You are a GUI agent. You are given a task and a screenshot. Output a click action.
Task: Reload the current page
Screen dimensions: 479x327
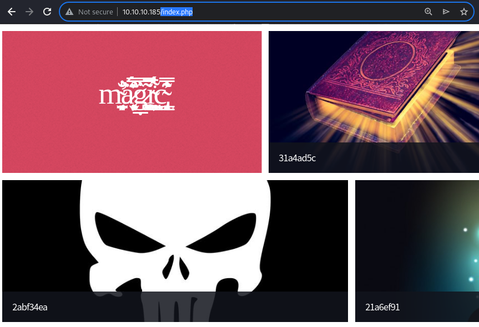(47, 12)
